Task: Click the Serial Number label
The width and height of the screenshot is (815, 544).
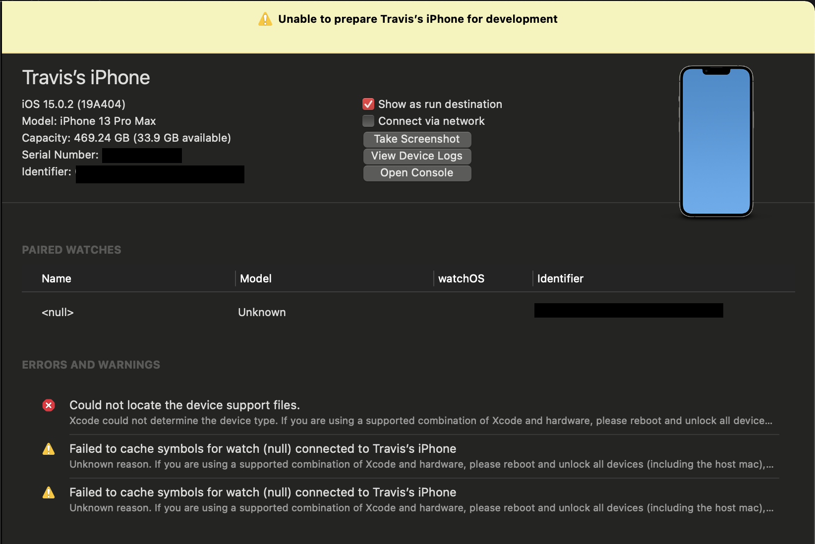Action: point(60,155)
